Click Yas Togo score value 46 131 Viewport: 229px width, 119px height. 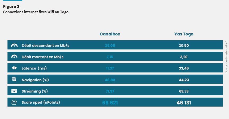pyautogui.click(x=184, y=103)
